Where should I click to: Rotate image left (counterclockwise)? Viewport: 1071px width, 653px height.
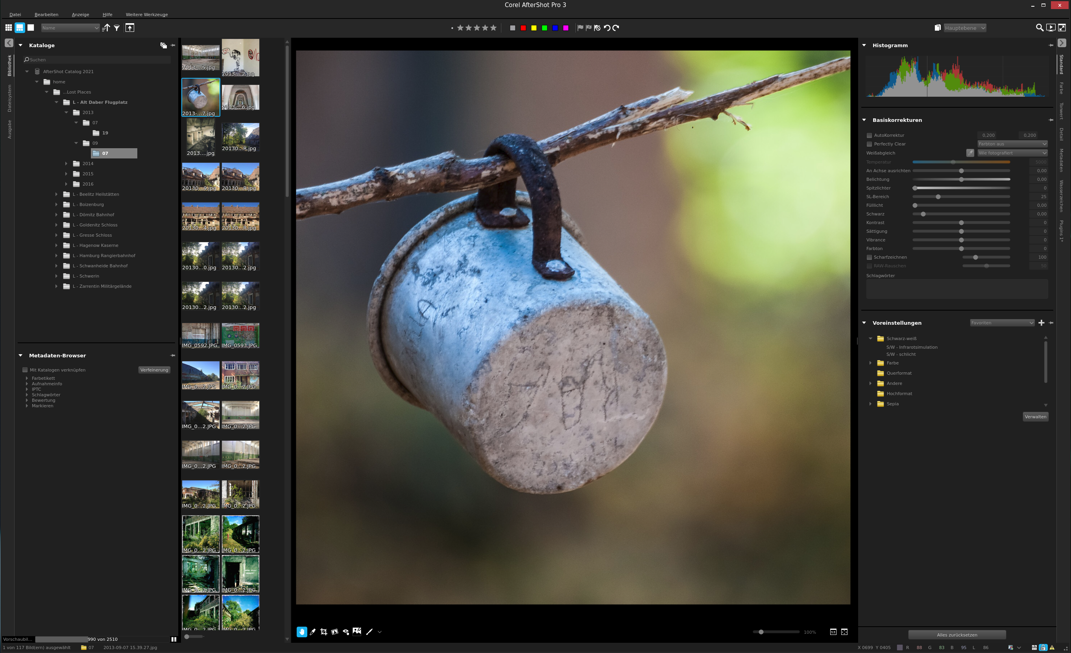(607, 28)
